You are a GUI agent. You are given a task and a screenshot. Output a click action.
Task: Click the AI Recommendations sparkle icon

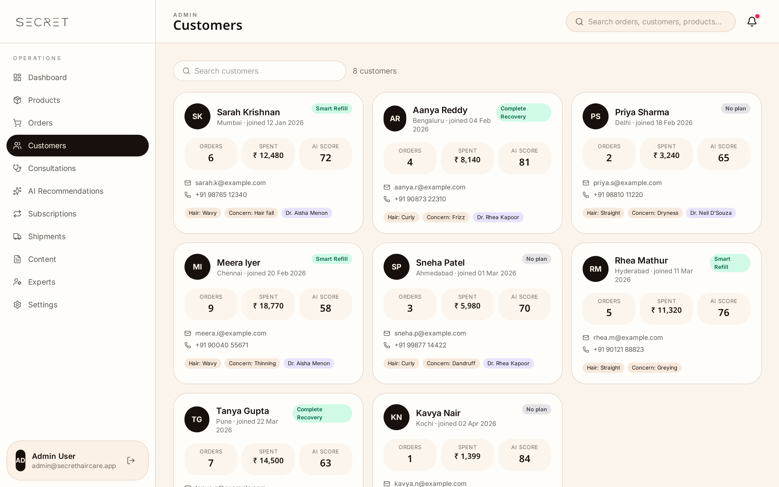click(x=17, y=191)
